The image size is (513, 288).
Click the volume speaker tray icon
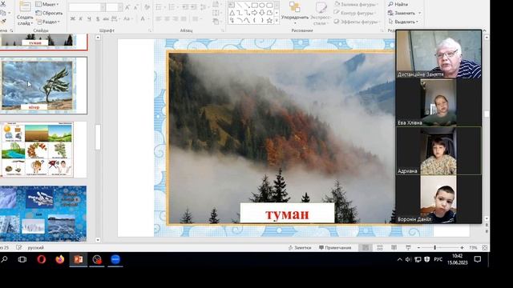coord(408,259)
